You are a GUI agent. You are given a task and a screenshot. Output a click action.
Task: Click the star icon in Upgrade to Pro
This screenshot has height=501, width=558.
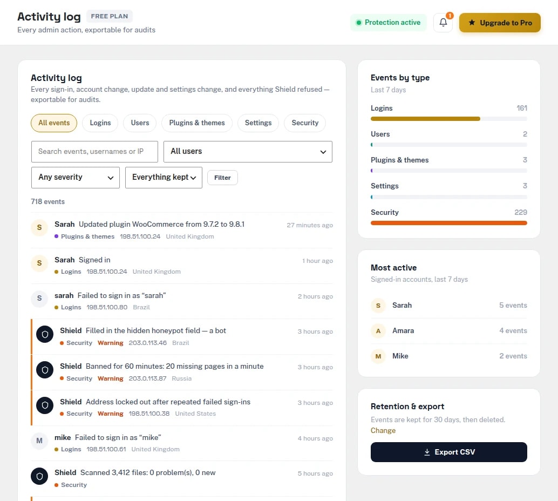472,23
